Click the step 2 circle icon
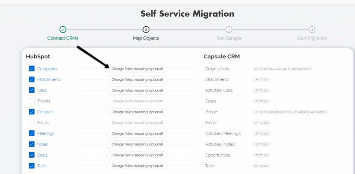355x174 pixels. pos(146,29)
